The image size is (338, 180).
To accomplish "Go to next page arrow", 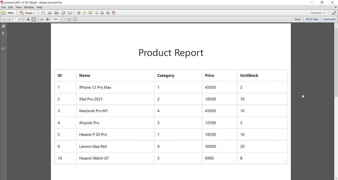I will [x=10, y=19].
